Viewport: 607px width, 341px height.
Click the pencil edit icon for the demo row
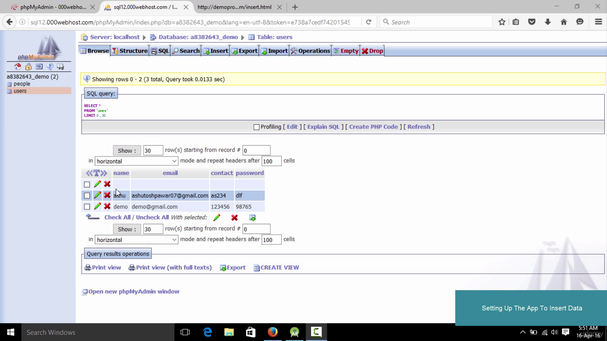[x=97, y=206]
